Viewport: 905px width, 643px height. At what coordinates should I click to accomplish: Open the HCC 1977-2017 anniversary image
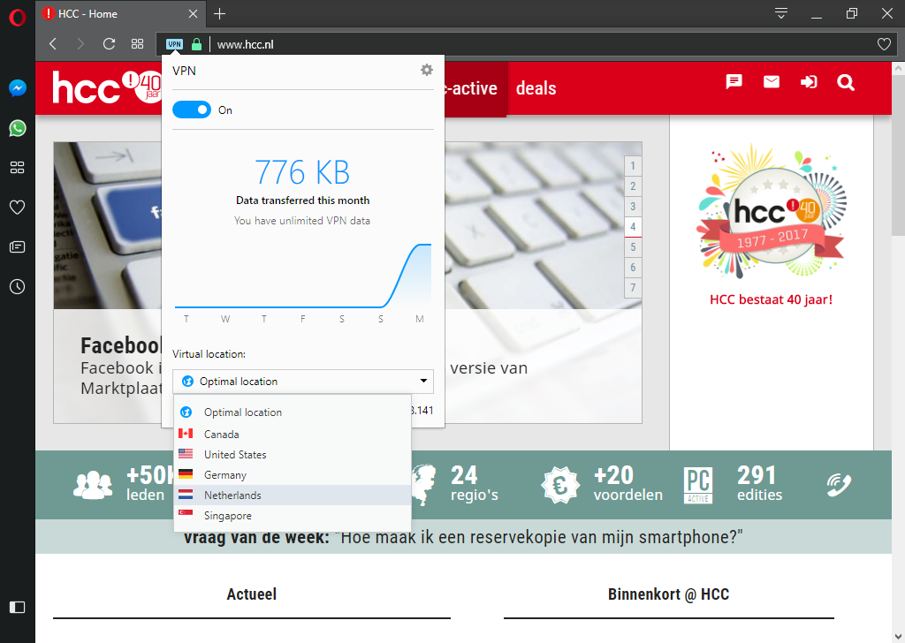click(x=771, y=212)
